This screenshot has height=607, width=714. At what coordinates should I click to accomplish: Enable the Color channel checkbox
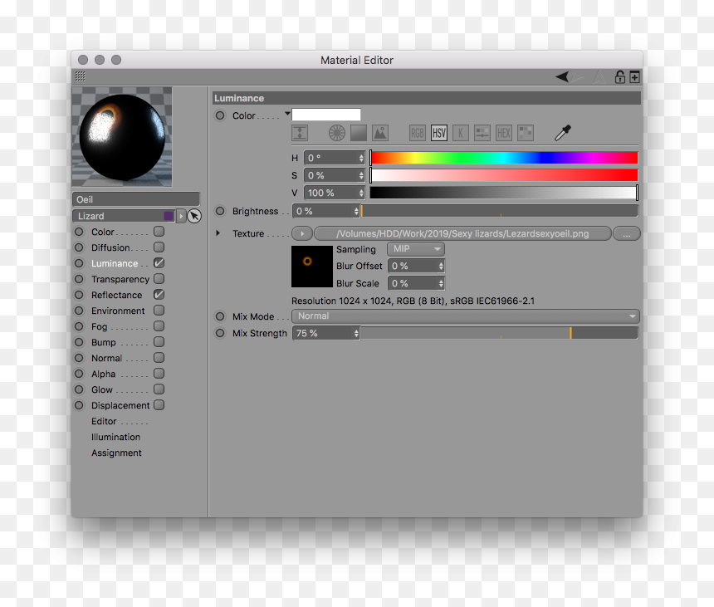[159, 232]
